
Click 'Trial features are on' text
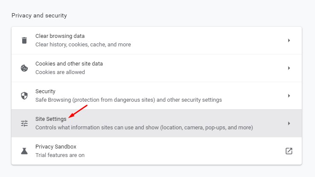click(x=60, y=155)
